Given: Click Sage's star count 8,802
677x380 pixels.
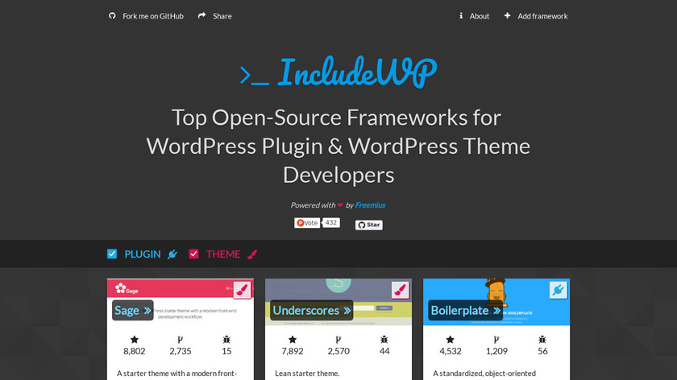Looking at the screenshot, I should coord(135,351).
